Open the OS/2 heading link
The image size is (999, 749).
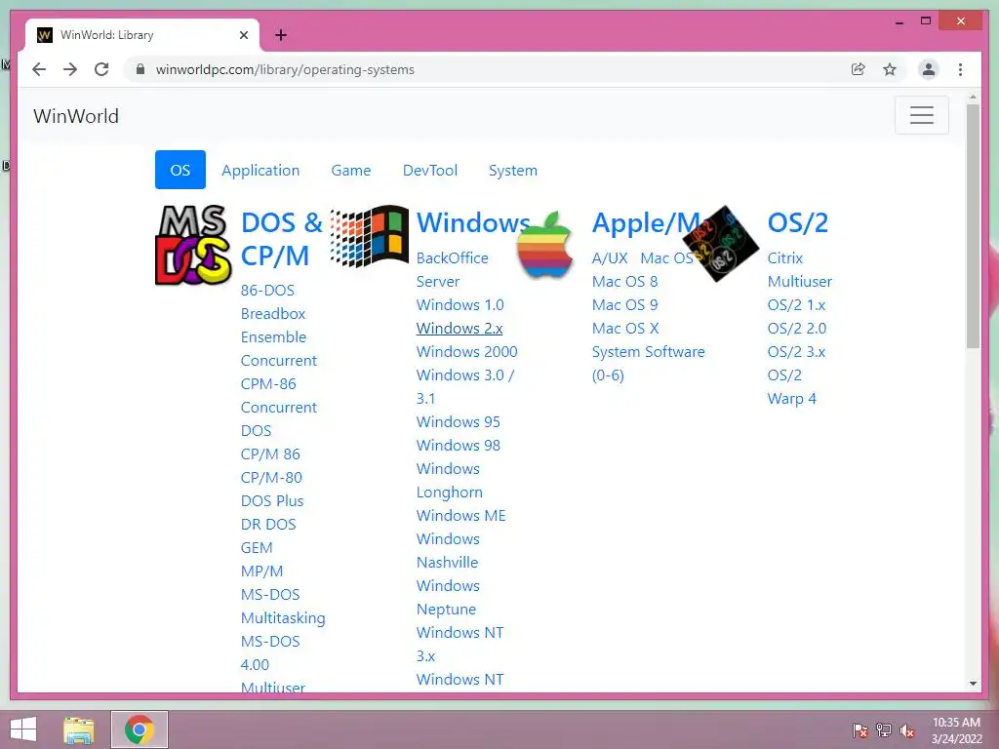tap(798, 222)
